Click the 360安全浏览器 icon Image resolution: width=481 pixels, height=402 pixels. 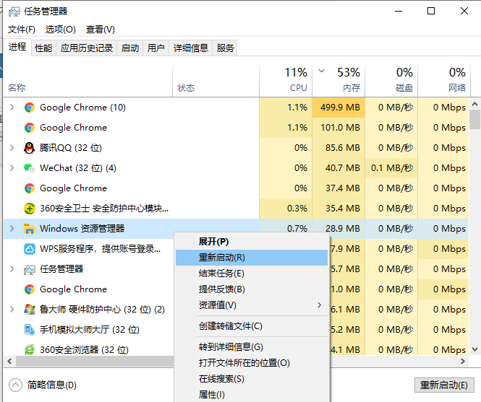[x=30, y=349]
